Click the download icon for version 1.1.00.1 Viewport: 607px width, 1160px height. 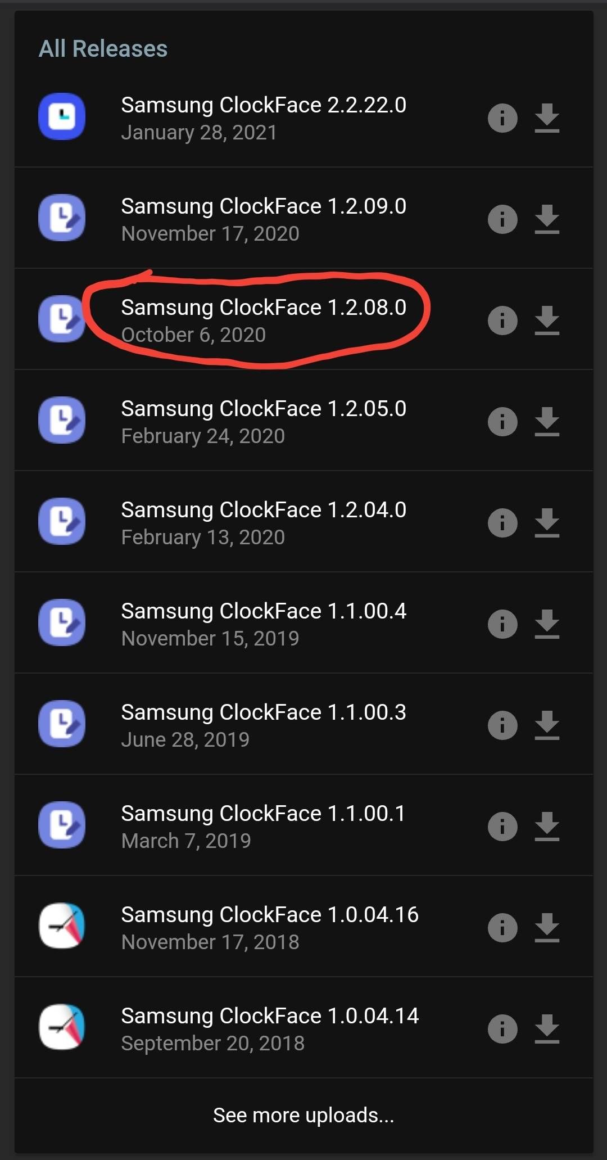point(547,826)
